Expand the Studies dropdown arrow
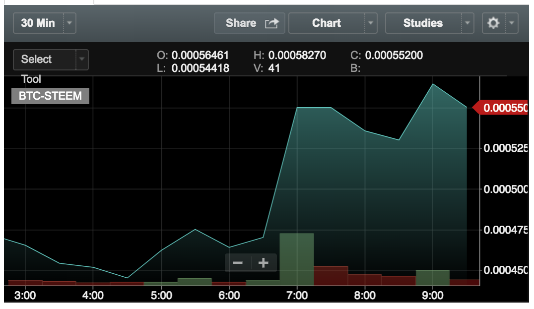 (467, 23)
